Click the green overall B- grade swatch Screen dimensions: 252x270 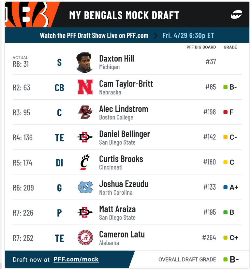(x=225, y=259)
